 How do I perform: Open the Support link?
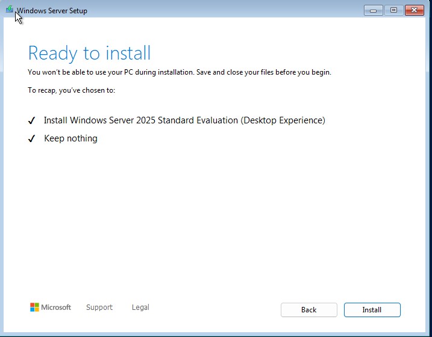[x=99, y=308]
